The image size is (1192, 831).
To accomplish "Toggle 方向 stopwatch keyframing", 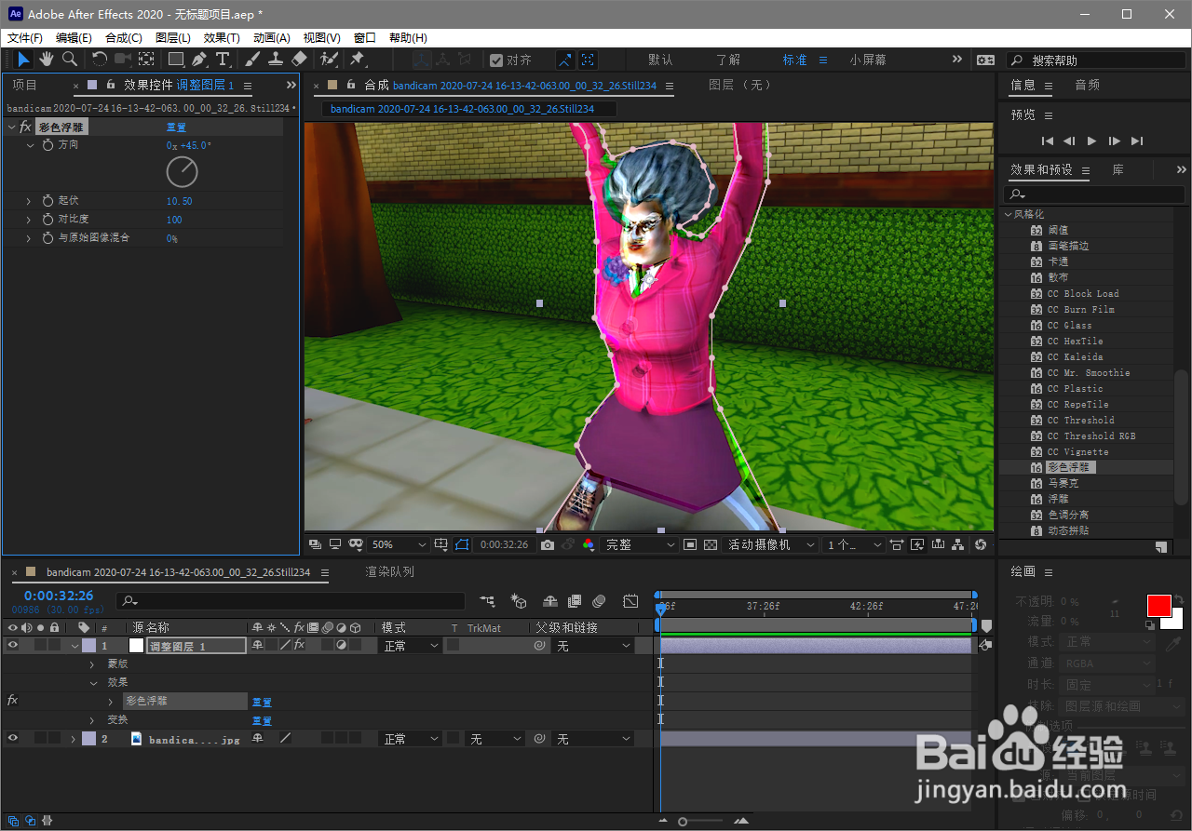I will pos(48,145).
